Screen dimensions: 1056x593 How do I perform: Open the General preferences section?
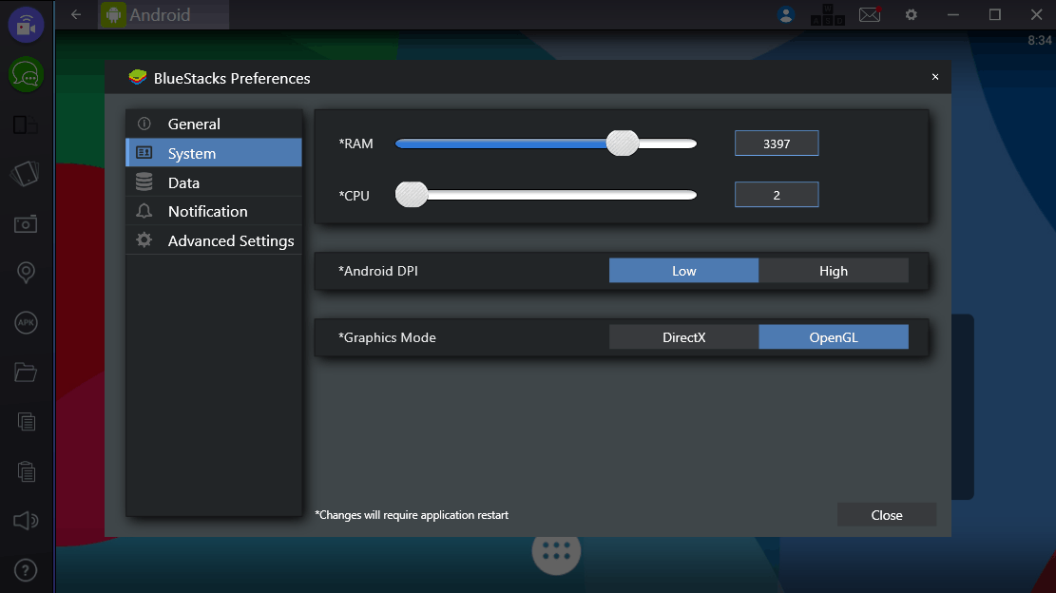tap(214, 124)
